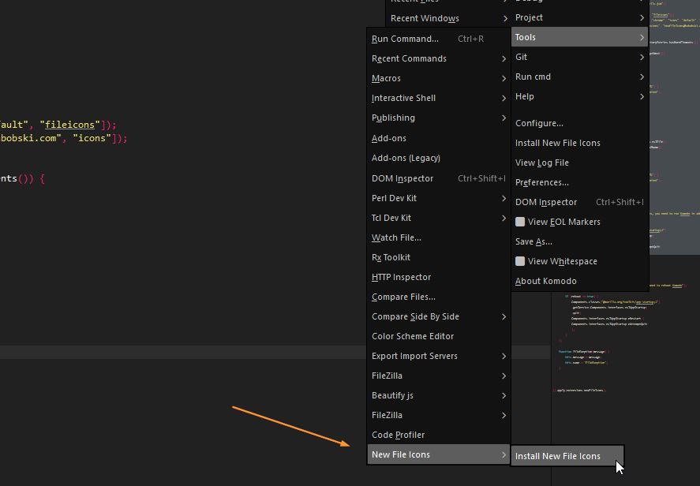
Task: Open the FileZilla entry just below Export Import Servers
Action: coord(439,376)
